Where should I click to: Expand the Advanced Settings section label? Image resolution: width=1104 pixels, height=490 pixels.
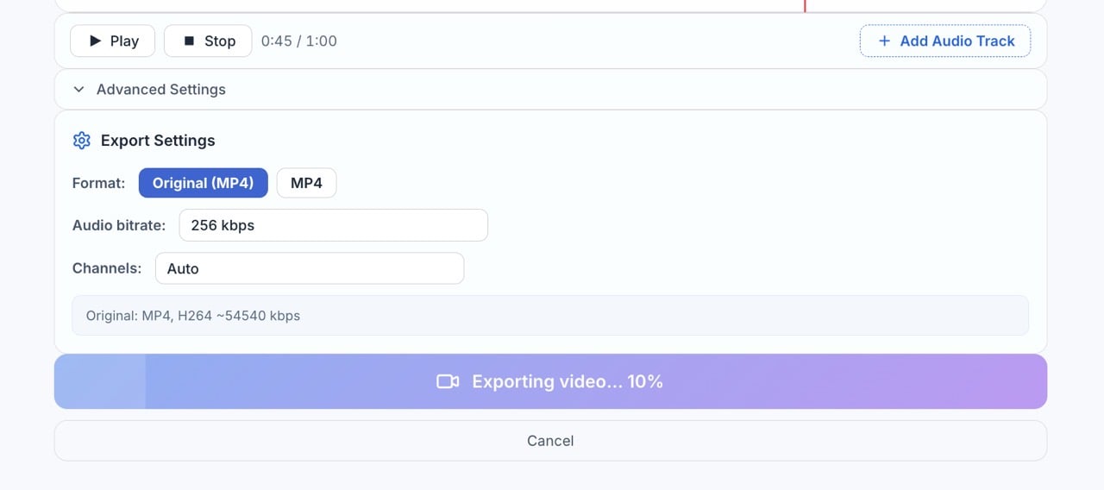161,89
